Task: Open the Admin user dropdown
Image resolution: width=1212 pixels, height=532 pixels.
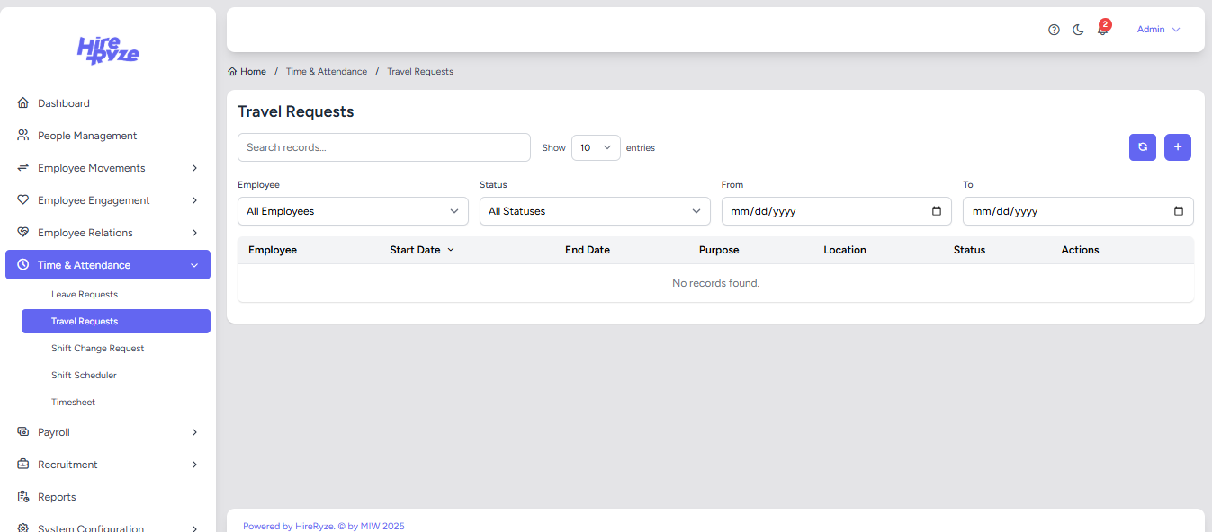Action: pyautogui.click(x=1158, y=30)
